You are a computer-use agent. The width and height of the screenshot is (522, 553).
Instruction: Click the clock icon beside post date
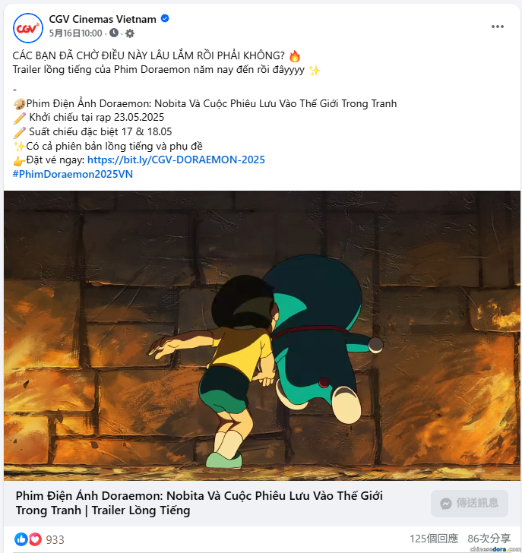point(114,33)
